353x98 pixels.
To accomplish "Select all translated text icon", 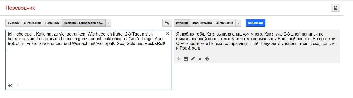I will (186, 59).
